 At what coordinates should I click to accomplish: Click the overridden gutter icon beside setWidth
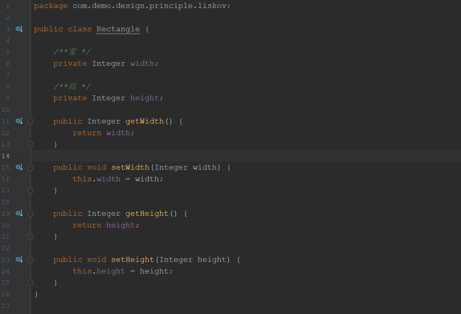(x=19, y=167)
